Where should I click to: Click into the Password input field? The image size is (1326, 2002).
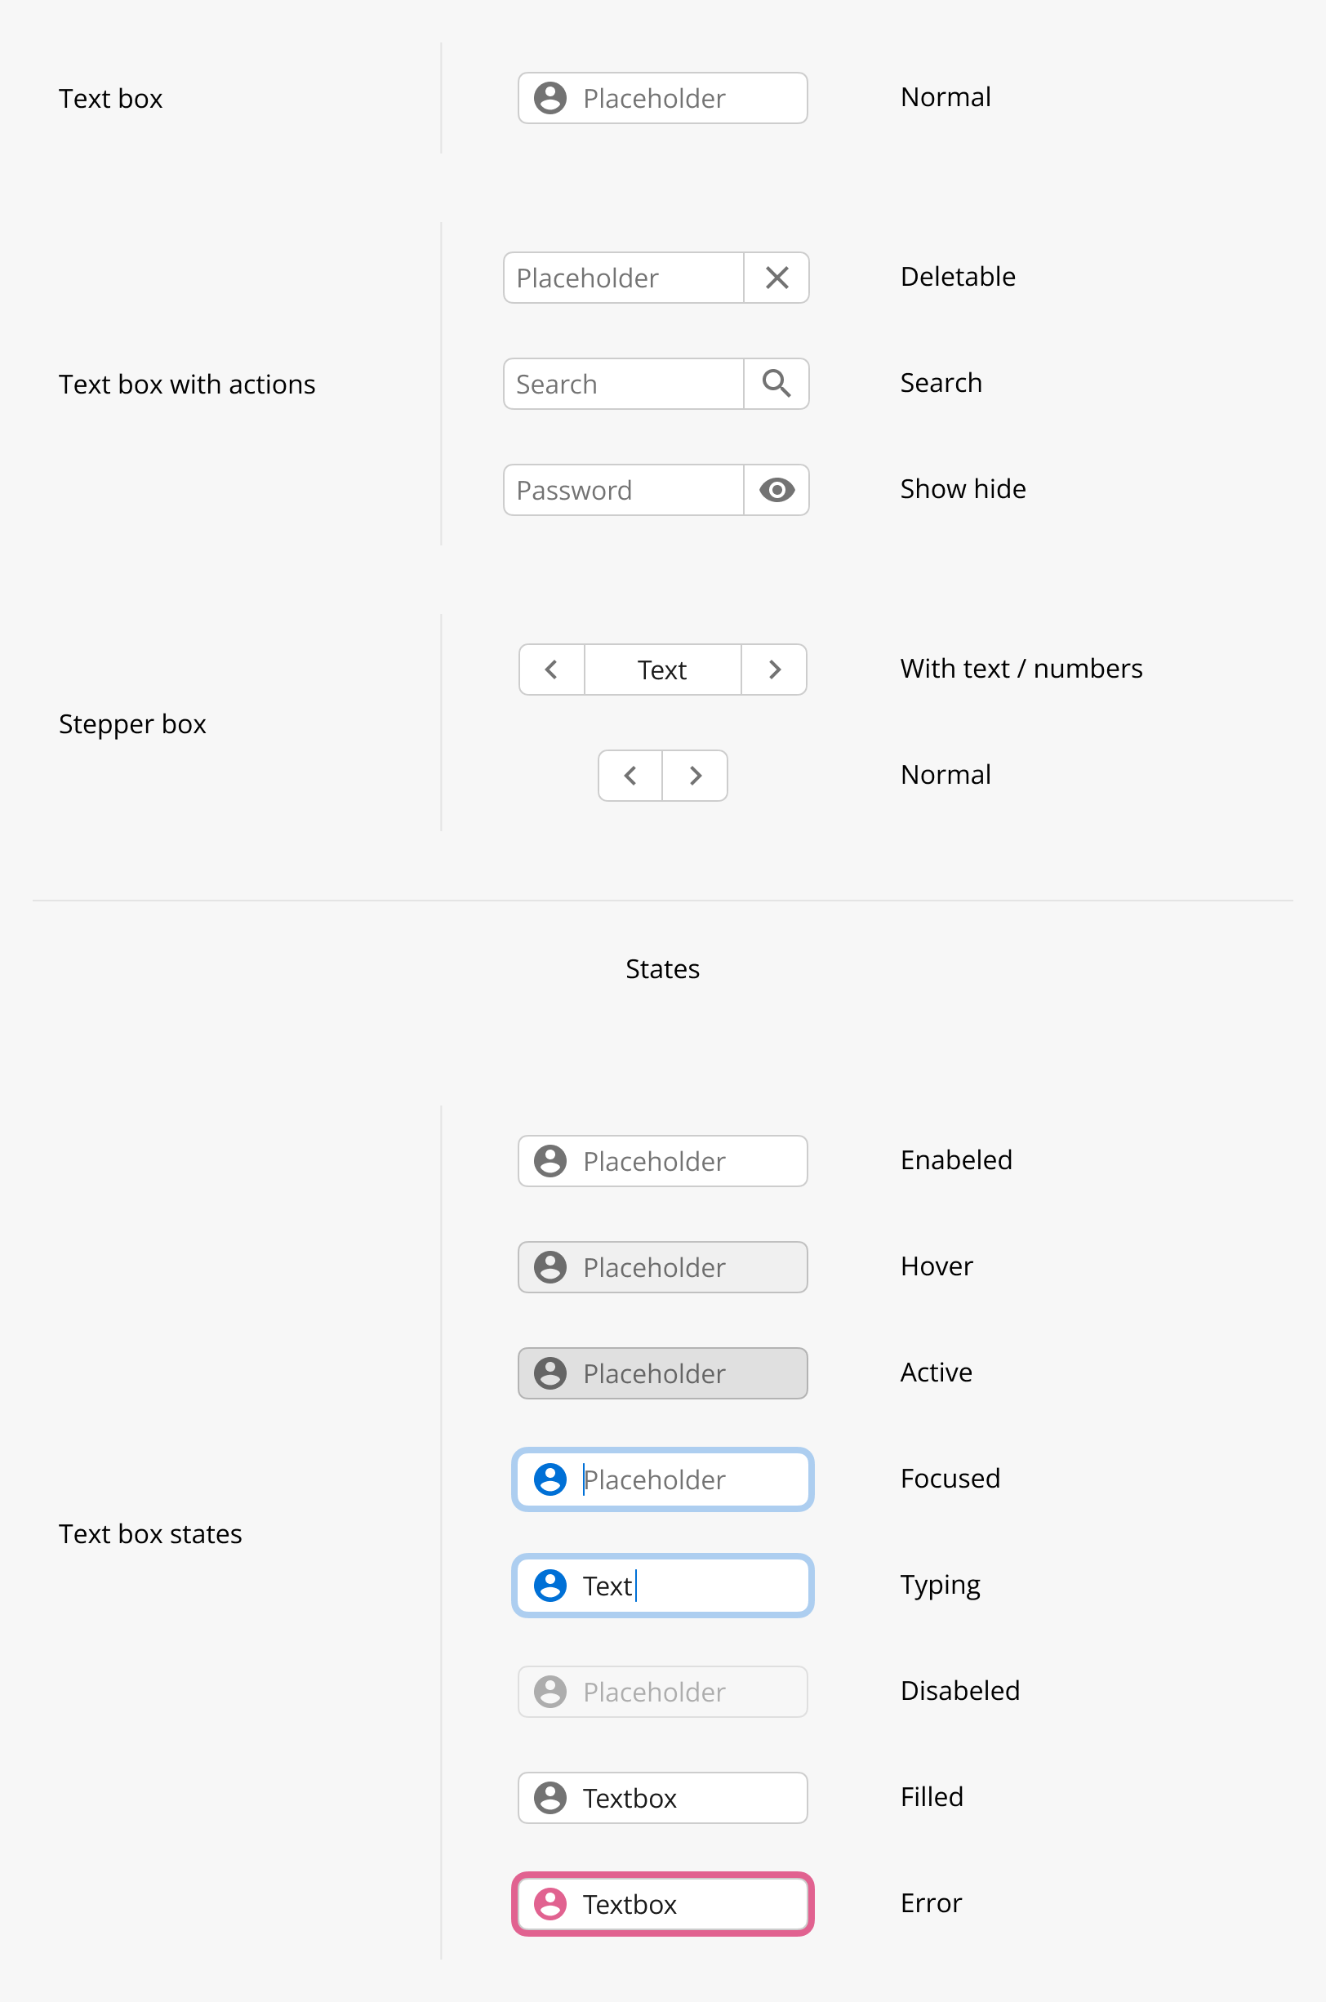point(624,490)
